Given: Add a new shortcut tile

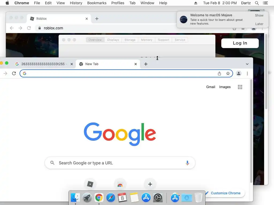Looking at the screenshot, I should [150, 184].
